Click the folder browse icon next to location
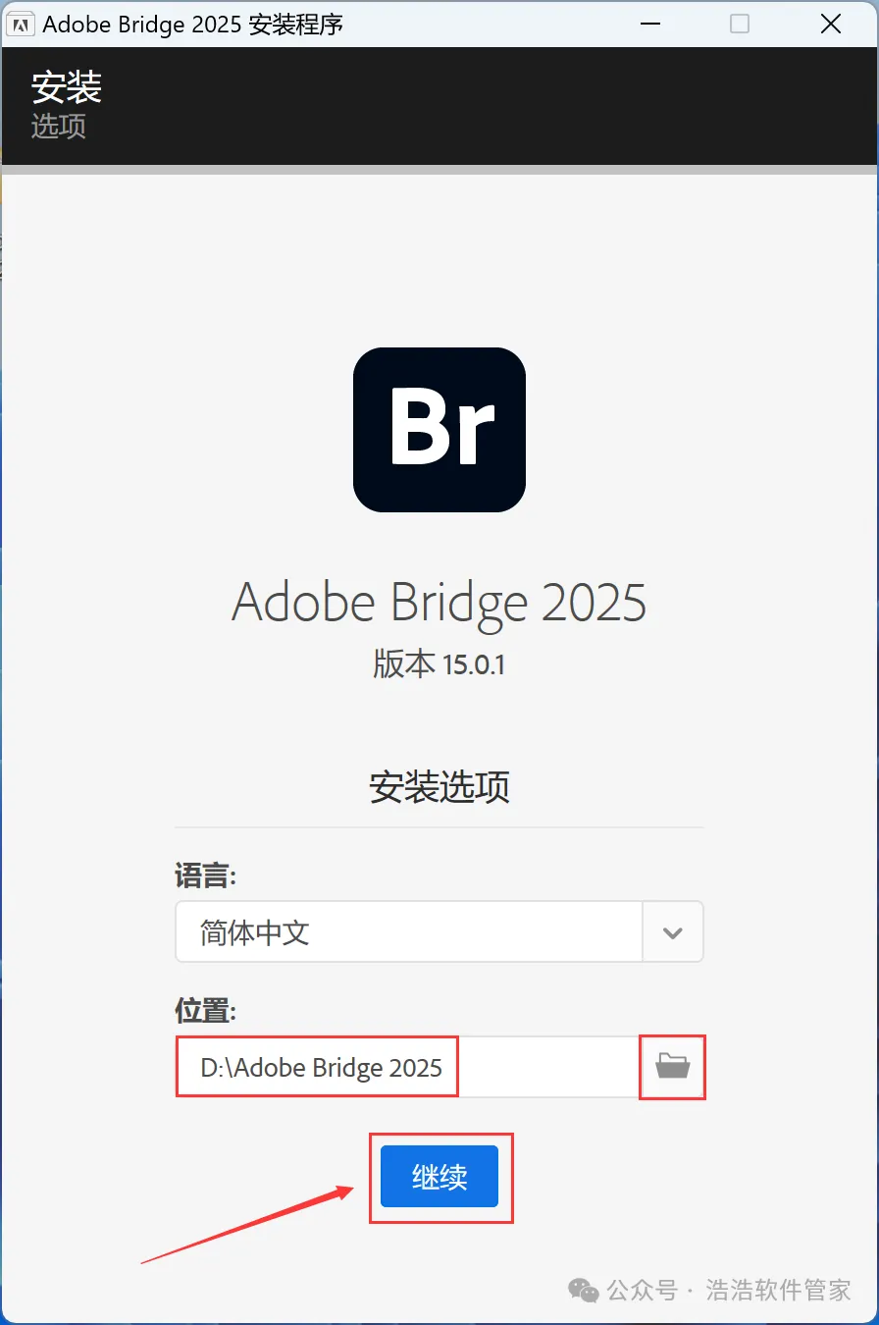879x1325 pixels. (672, 1066)
